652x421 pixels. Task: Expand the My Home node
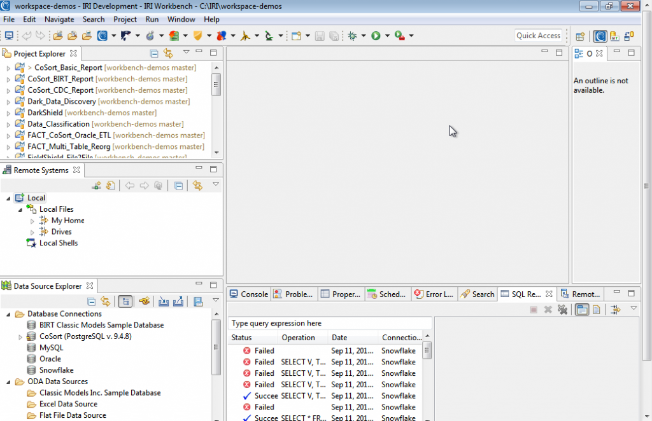tap(32, 221)
